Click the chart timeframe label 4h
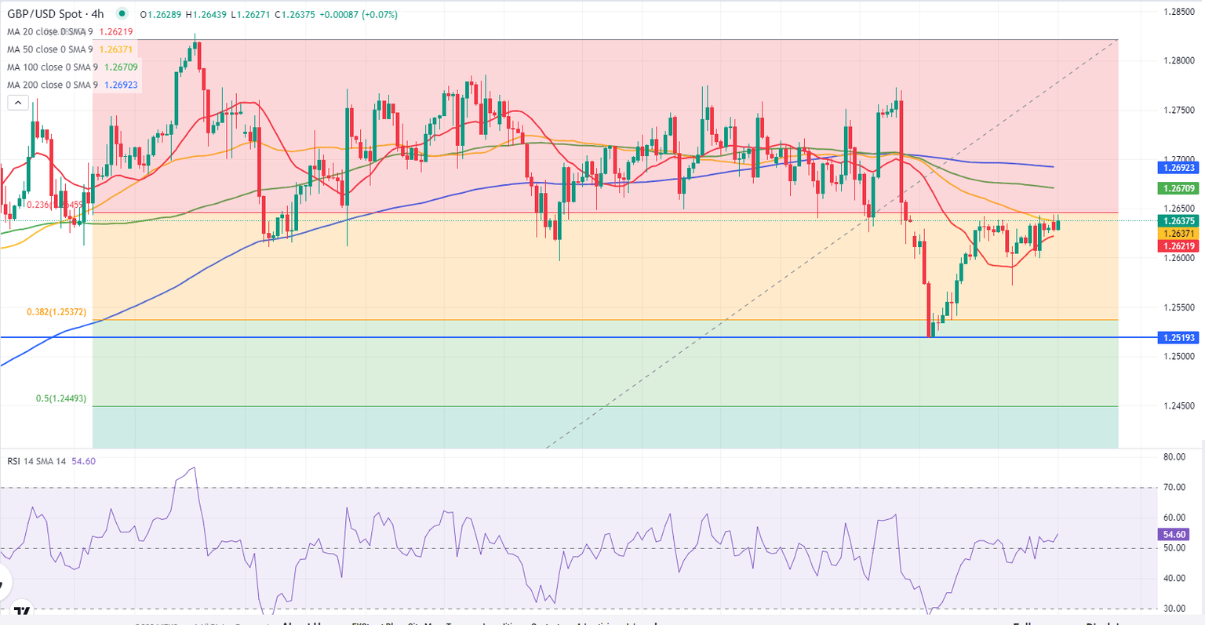 (x=97, y=13)
